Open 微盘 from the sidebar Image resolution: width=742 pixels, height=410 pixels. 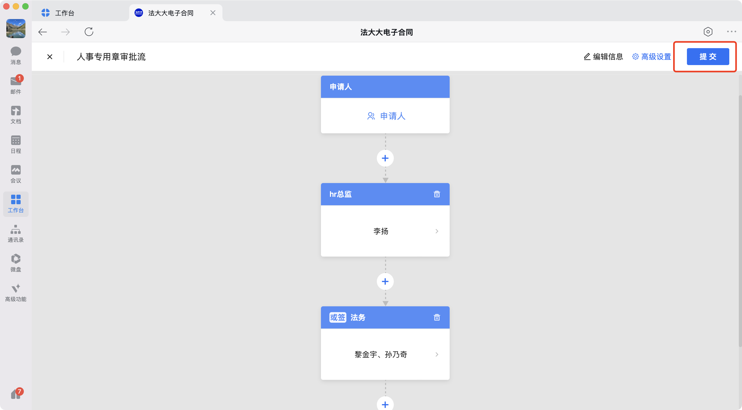click(x=16, y=263)
